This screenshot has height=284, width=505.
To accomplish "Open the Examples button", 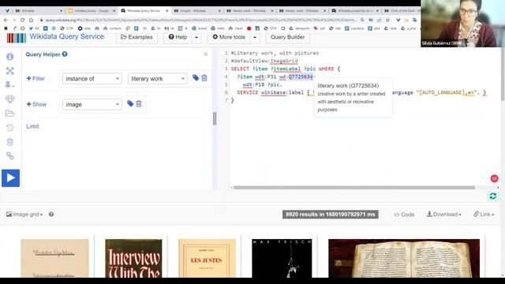I will (x=137, y=37).
